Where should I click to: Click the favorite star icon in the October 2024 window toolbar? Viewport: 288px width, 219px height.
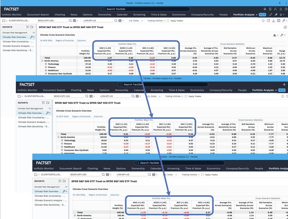tap(283, 96)
